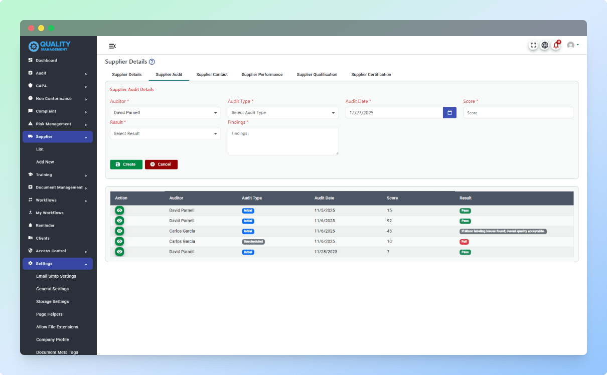Open the Supplier Certification tab
The width and height of the screenshot is (607, 375).
pos(371,74)
